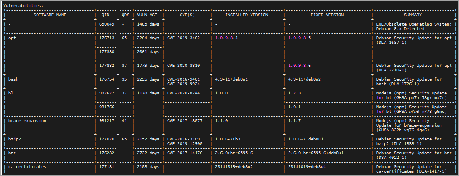Select QID 177380
The height and width of the screenshot is (176, 459).
click(106, 51)
